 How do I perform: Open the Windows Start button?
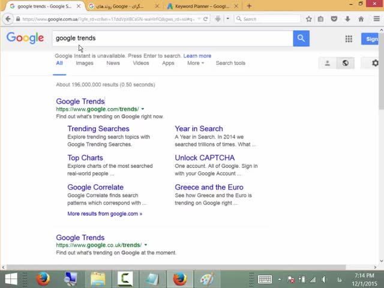pos(11,279)
